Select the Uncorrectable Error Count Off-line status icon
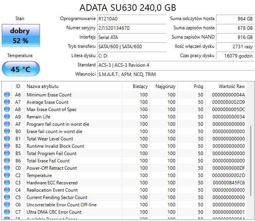Screen dimensions: 255x221 [7, 204]
